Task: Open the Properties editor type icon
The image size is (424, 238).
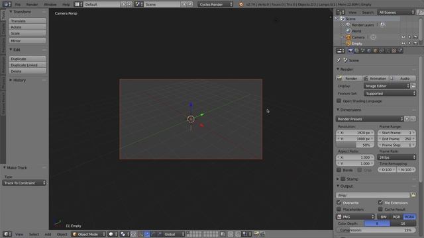Action: [340, 51]
